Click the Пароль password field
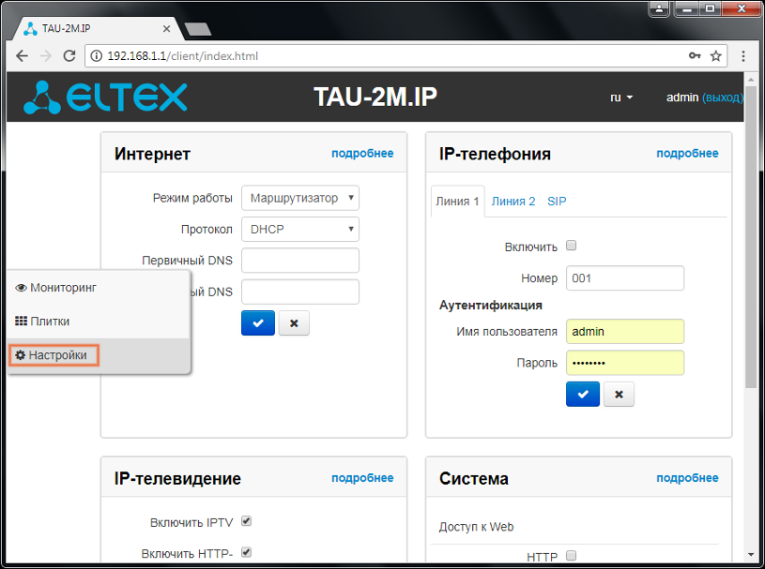This screenshot has width=765, height=569. pyautogui.click(x=625, y=363)
